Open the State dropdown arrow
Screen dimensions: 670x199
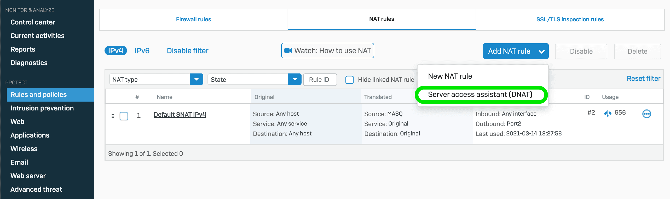pyautogui.click(x=295, y=79)
